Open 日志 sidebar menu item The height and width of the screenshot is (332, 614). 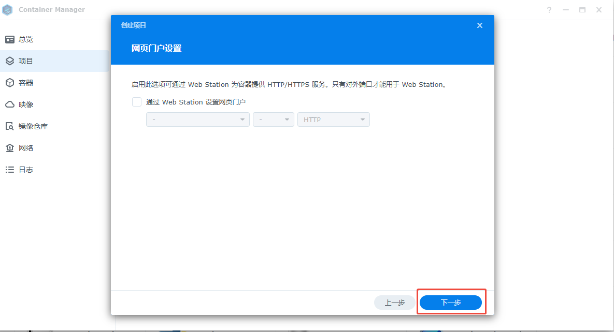[x=54, y=170]
